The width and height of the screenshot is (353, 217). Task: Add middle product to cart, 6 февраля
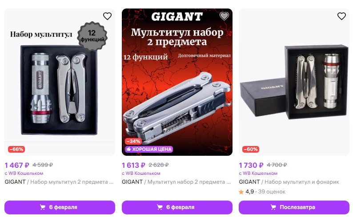pos(177,207)
